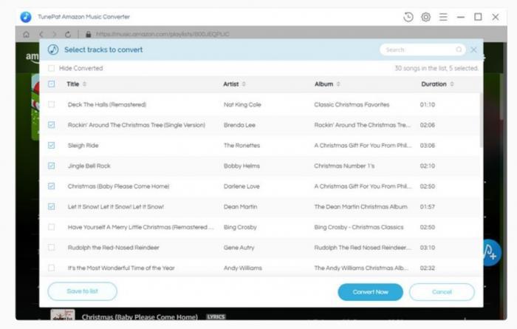This screenshot has height=329, width=517.
Task: Uncheck the Jingle Bell Rock track
Action: click(x=52, y=166)
